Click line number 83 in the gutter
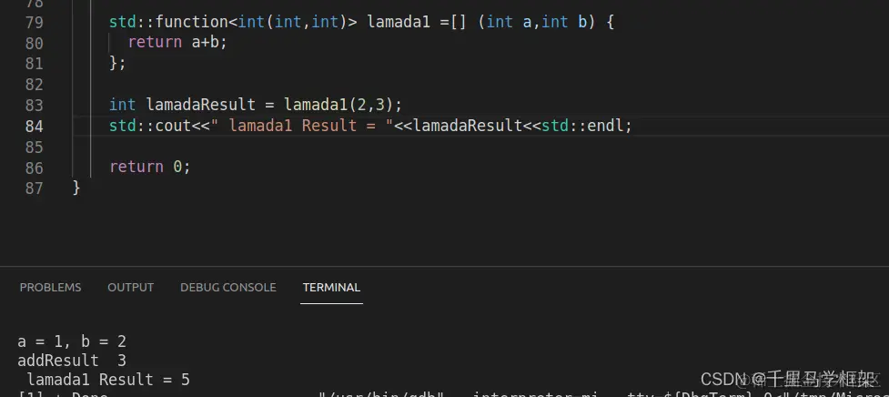 pos(34,106)
